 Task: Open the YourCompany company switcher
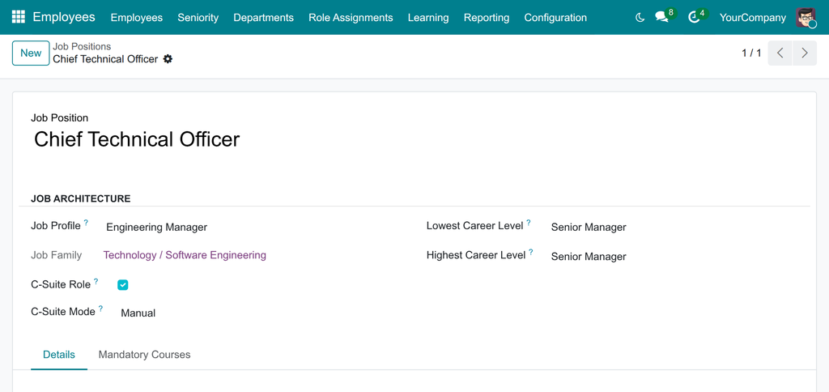pos(752,18)
